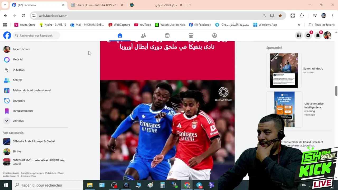Open the account profile picture menu
338x190 pixels.
click(x=327, y=35)
